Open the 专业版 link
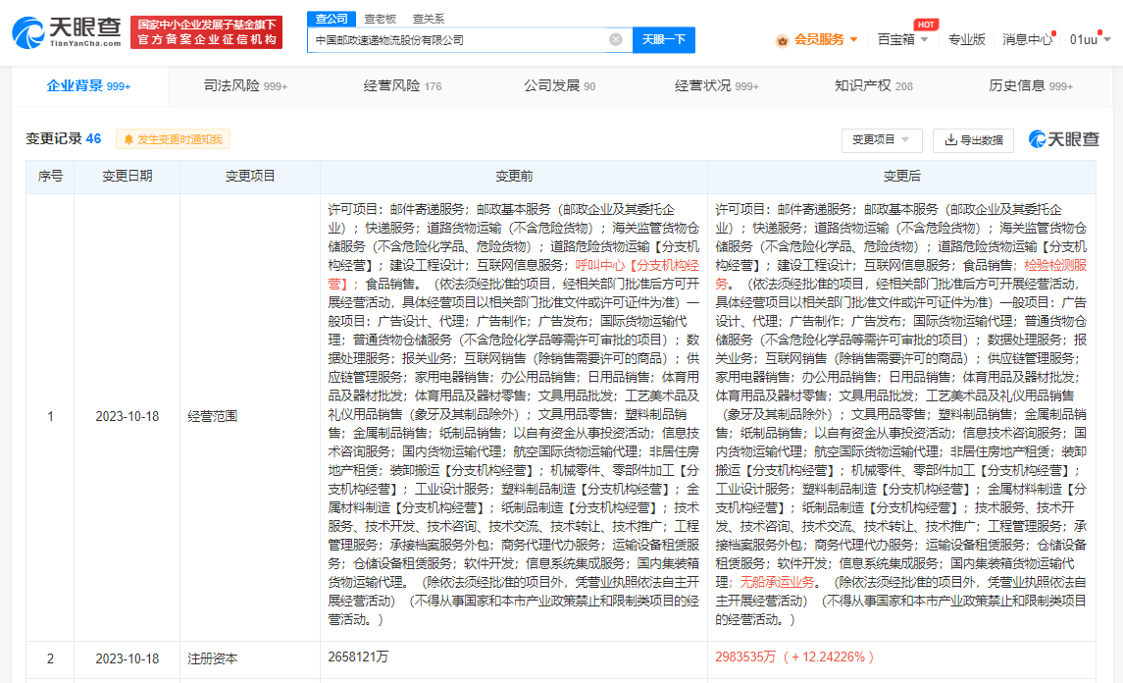 tap(966, 40)
